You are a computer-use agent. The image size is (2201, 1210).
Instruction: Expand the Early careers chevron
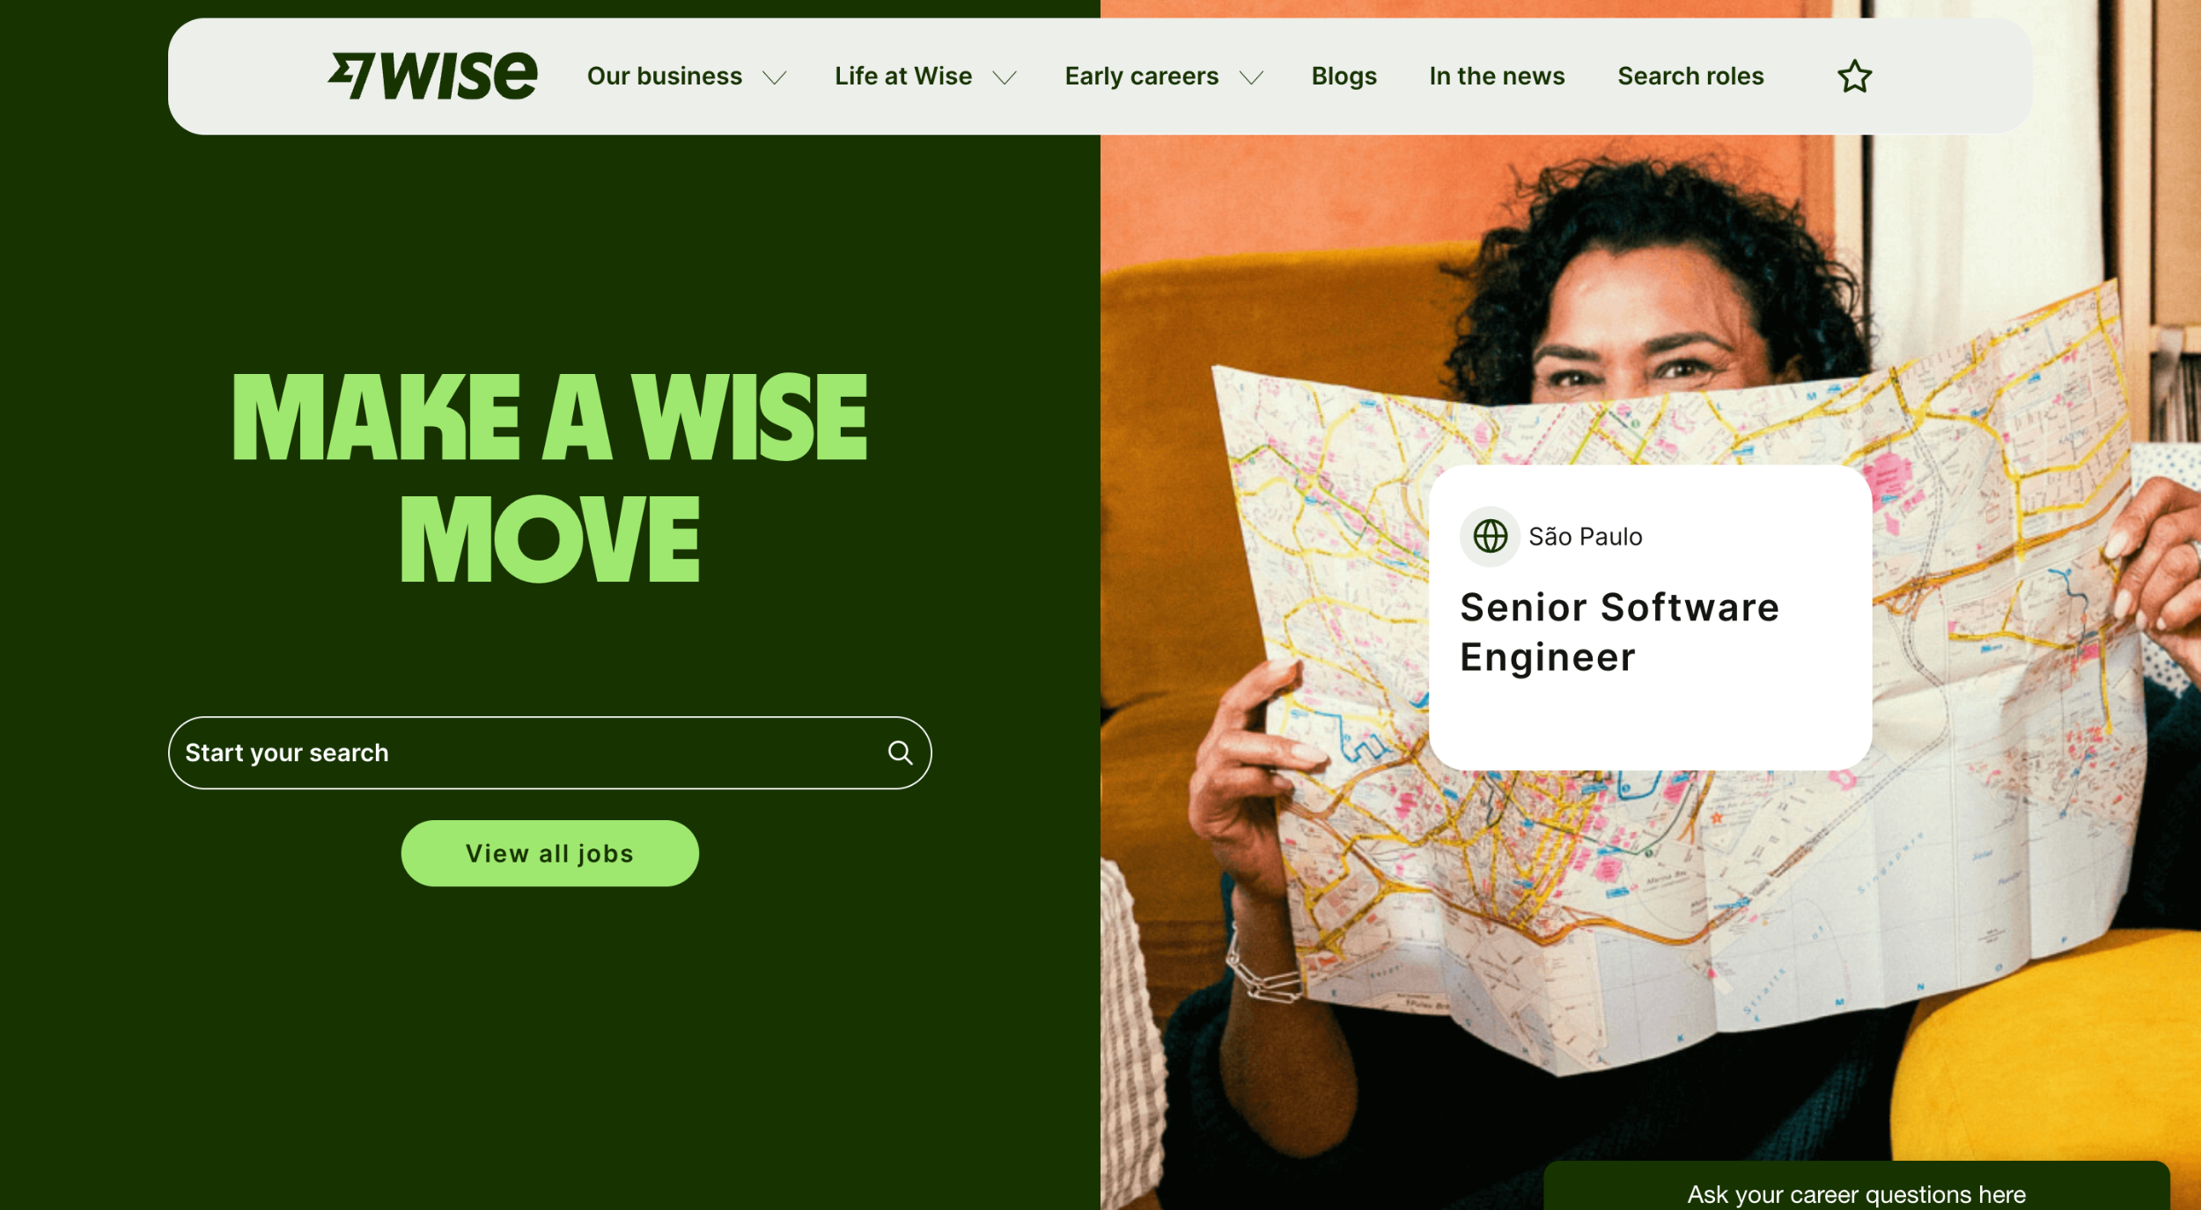[x=1251, y=78]
